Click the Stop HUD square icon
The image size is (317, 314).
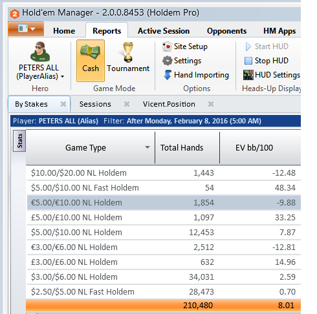coord(248,61)
